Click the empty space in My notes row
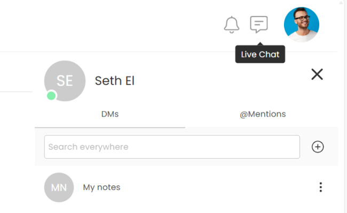Screen dimensions: 347x213 click(214, 187)
